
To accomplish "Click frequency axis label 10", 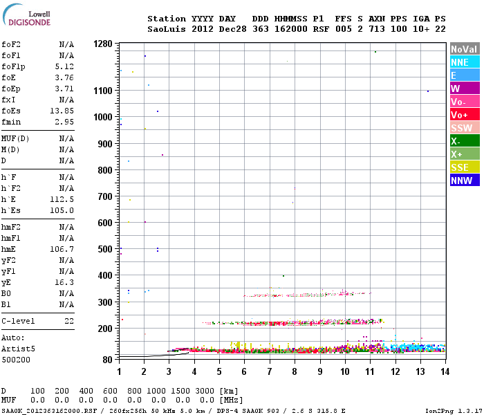I will pos(345,372).
